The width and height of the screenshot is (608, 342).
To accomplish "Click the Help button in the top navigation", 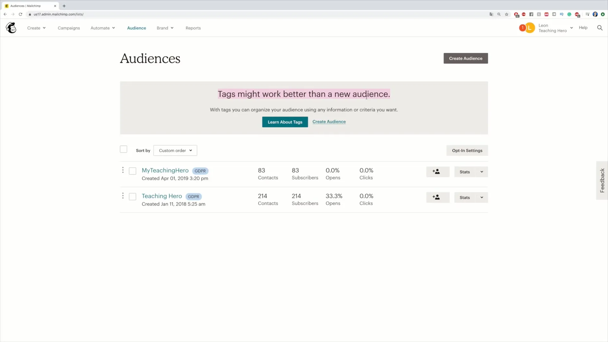I will click(583, 27).
